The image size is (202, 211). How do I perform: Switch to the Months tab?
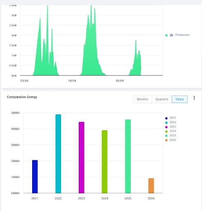coord(143,99)
